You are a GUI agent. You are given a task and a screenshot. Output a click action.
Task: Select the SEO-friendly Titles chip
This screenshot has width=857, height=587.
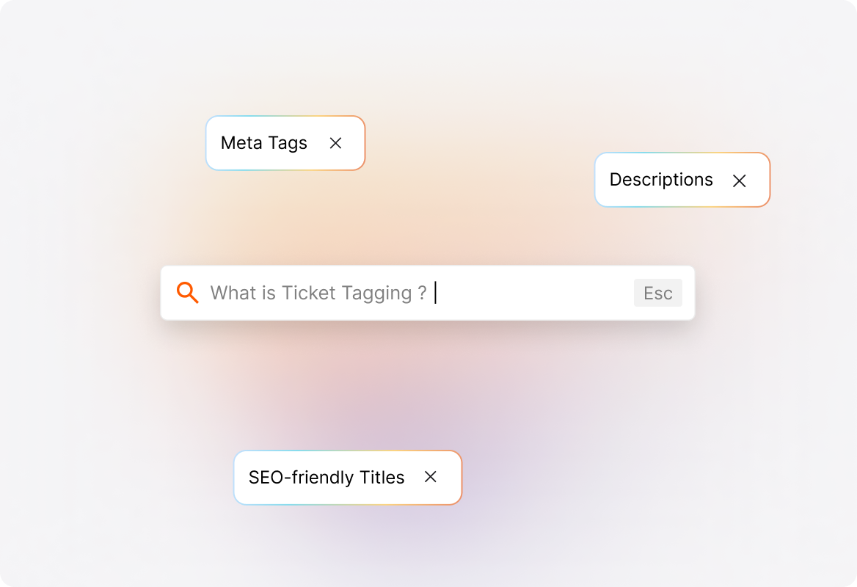pyautogui.click(x=347, y=477)
